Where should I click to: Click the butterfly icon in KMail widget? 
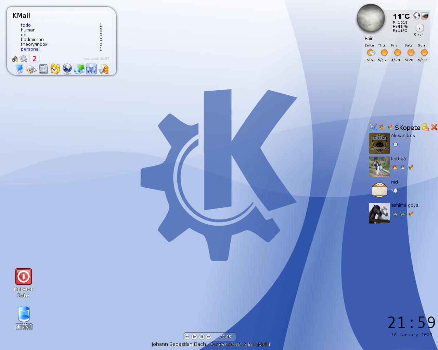click(15, 59)
